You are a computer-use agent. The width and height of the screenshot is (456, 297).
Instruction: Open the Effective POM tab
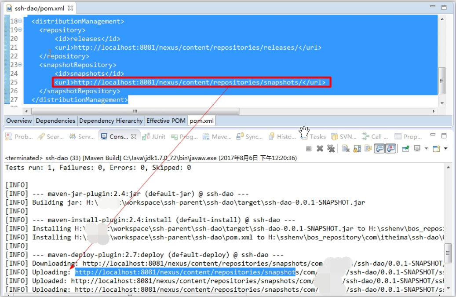(166, 121)
